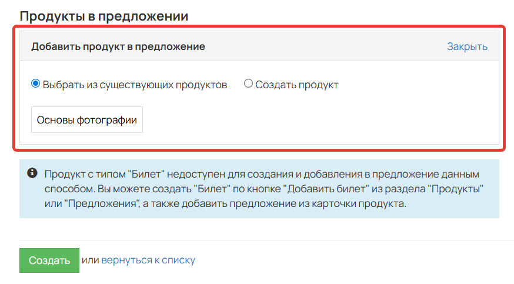The width and height of the screenshot is (514, 284).
Task: Click the green 'Создать' button
Action: [x=49, y=260]
